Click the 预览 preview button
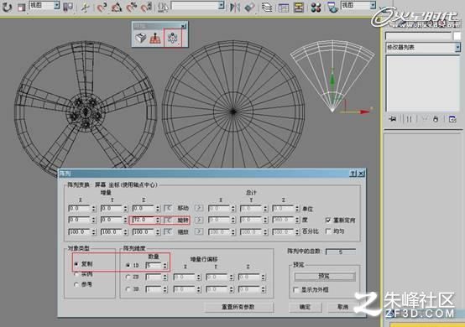 point(325,276)
